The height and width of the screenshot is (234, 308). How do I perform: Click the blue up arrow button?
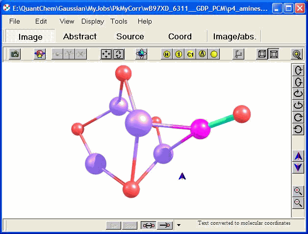(x=298, y=156)
